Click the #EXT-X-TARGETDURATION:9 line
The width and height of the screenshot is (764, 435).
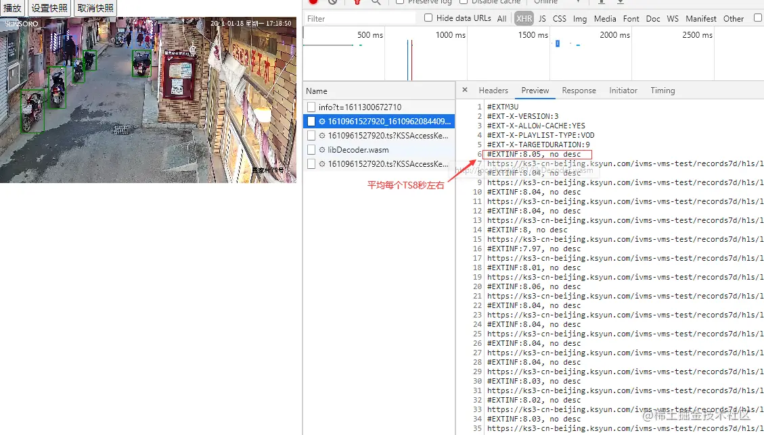[539, 145]
